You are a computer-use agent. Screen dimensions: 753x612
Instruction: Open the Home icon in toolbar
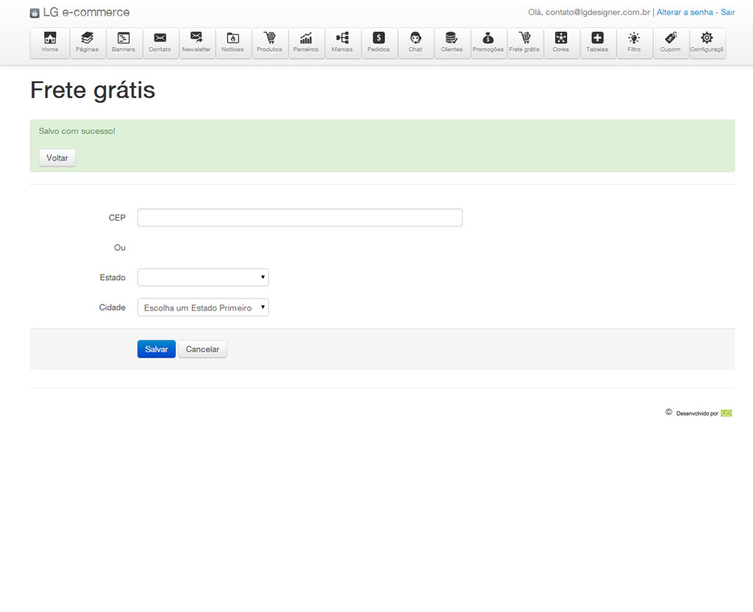click(50, 43)
